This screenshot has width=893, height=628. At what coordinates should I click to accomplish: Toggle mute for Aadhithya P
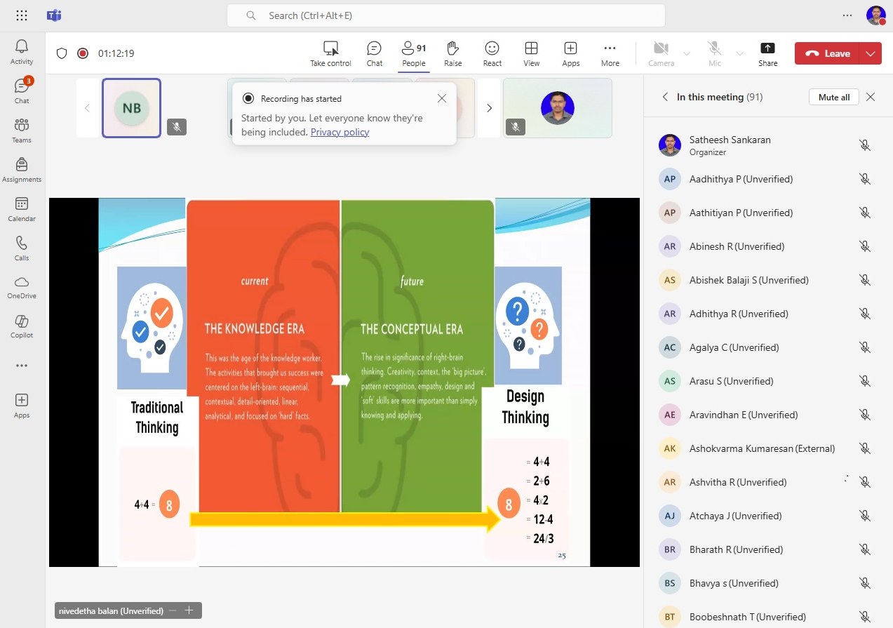click(865, 179)
